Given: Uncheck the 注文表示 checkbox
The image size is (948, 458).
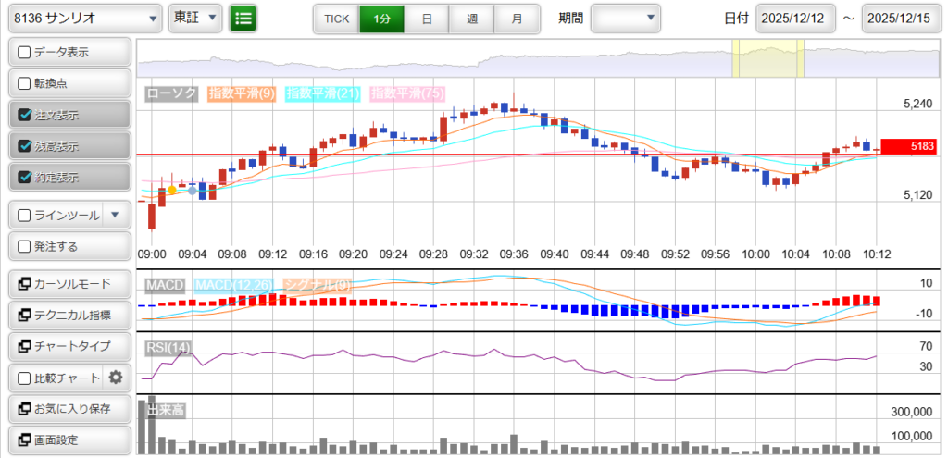Looking at the screenshot, I should [25, 116].
